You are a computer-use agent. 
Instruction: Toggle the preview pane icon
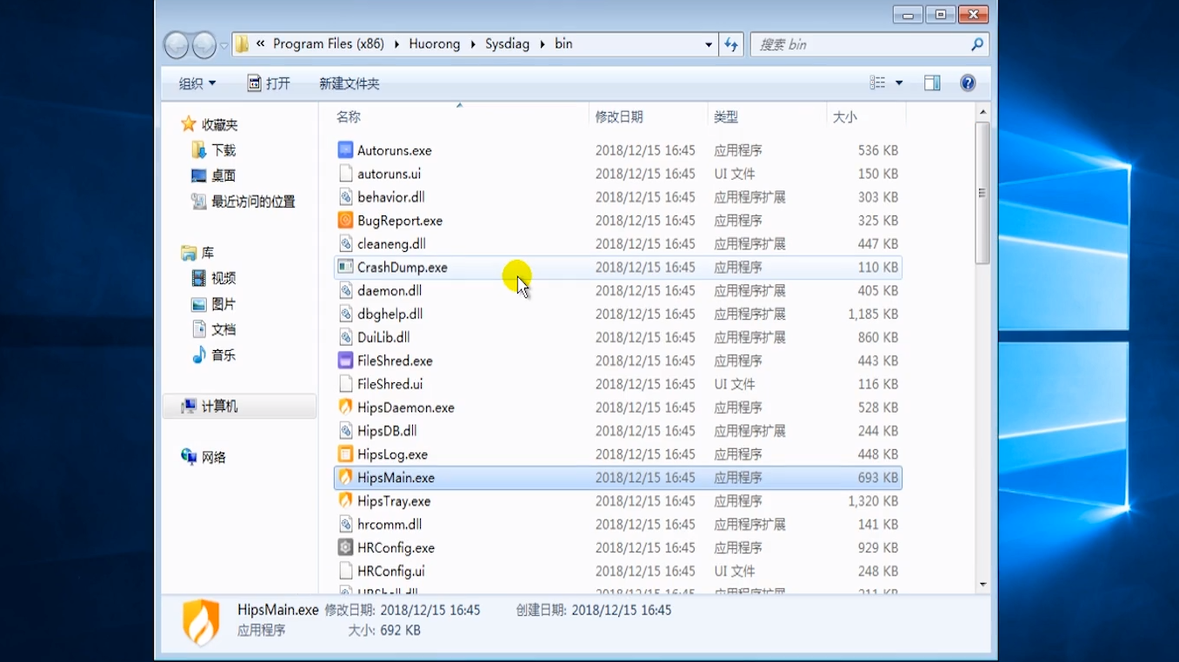[932, 83]
